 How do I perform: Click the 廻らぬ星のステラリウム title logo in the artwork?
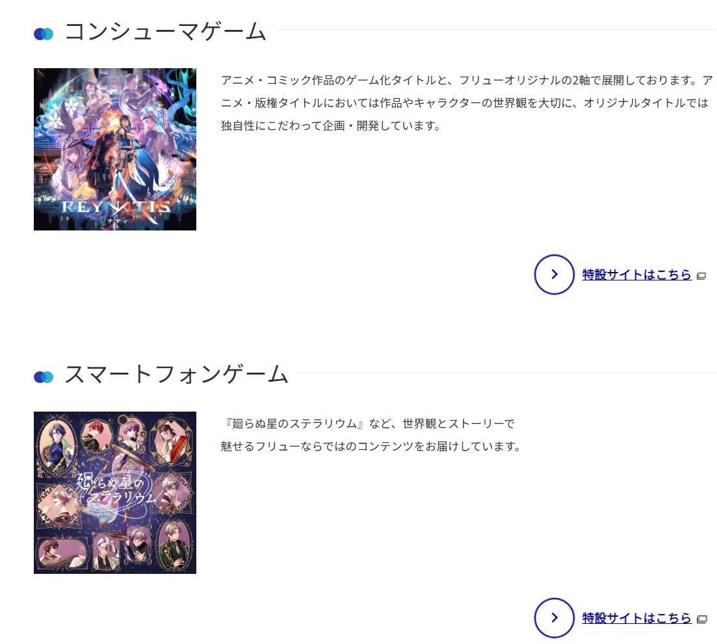(116, 489)
